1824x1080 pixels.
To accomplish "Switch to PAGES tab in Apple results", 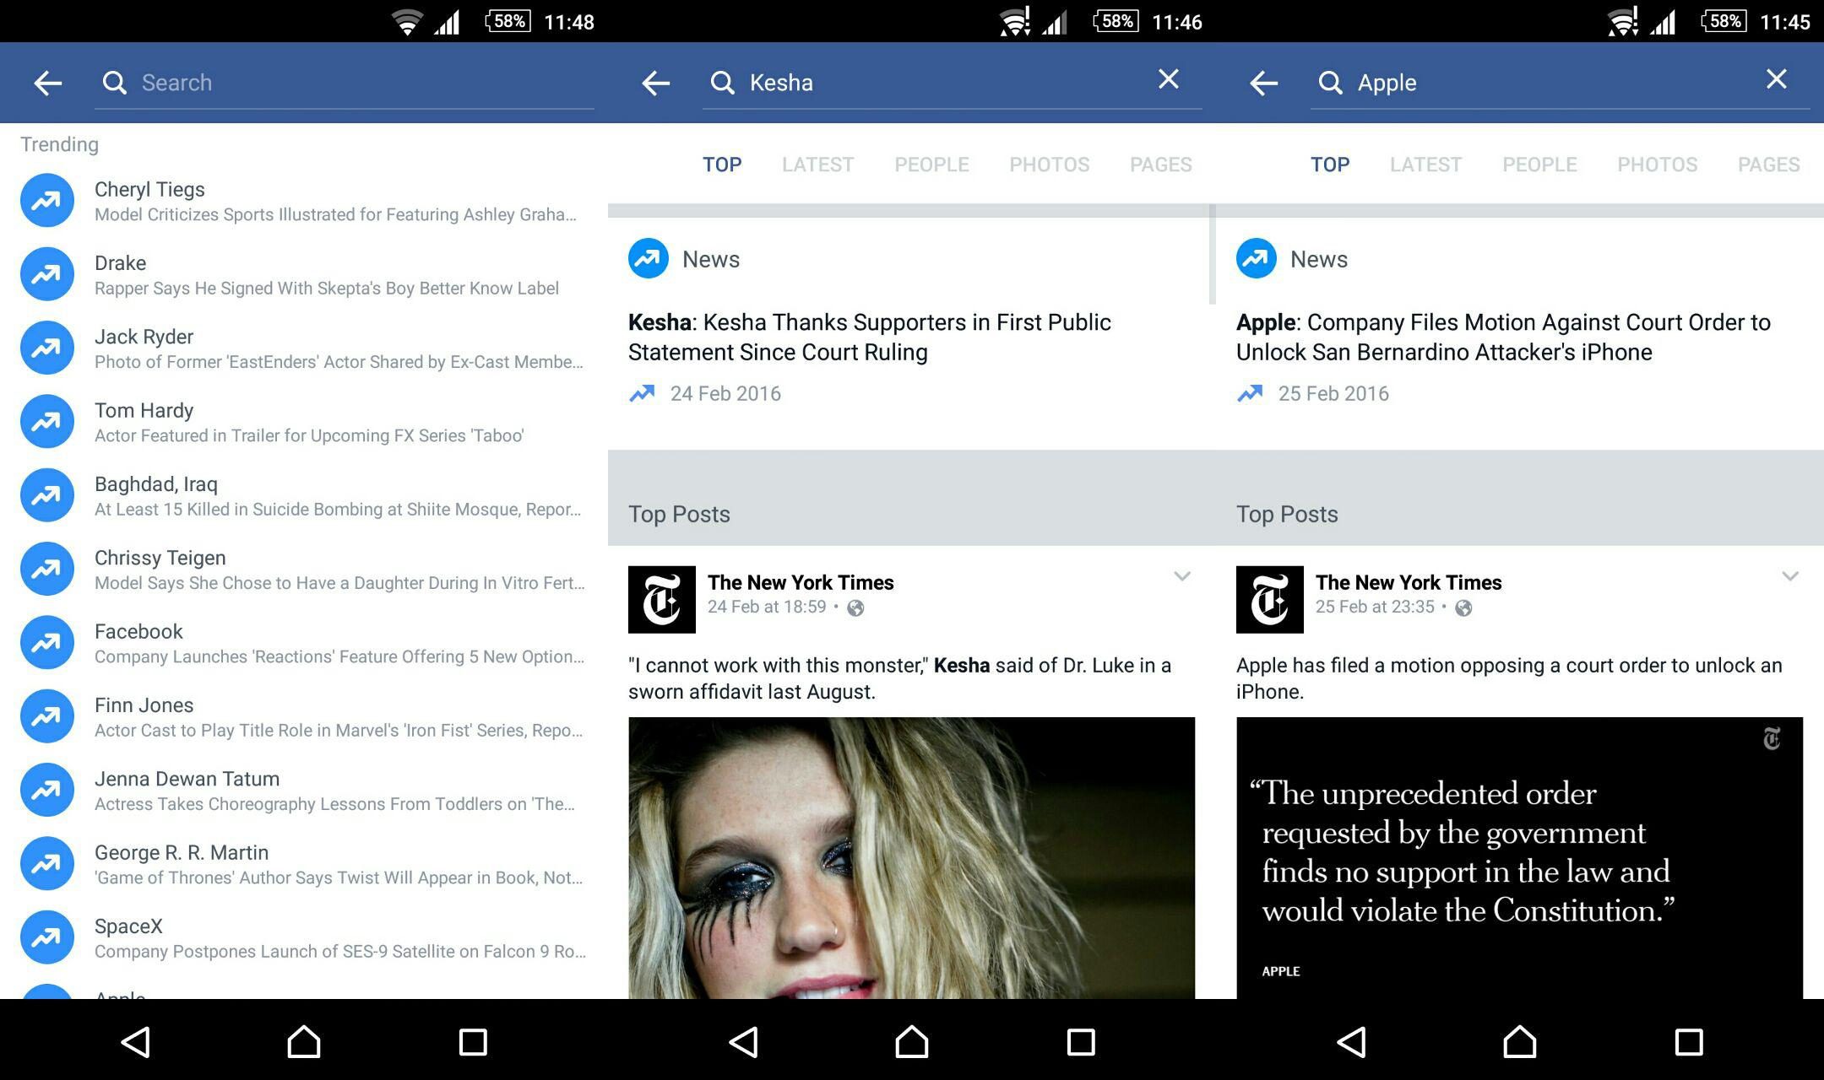I will coord(1769,165).
